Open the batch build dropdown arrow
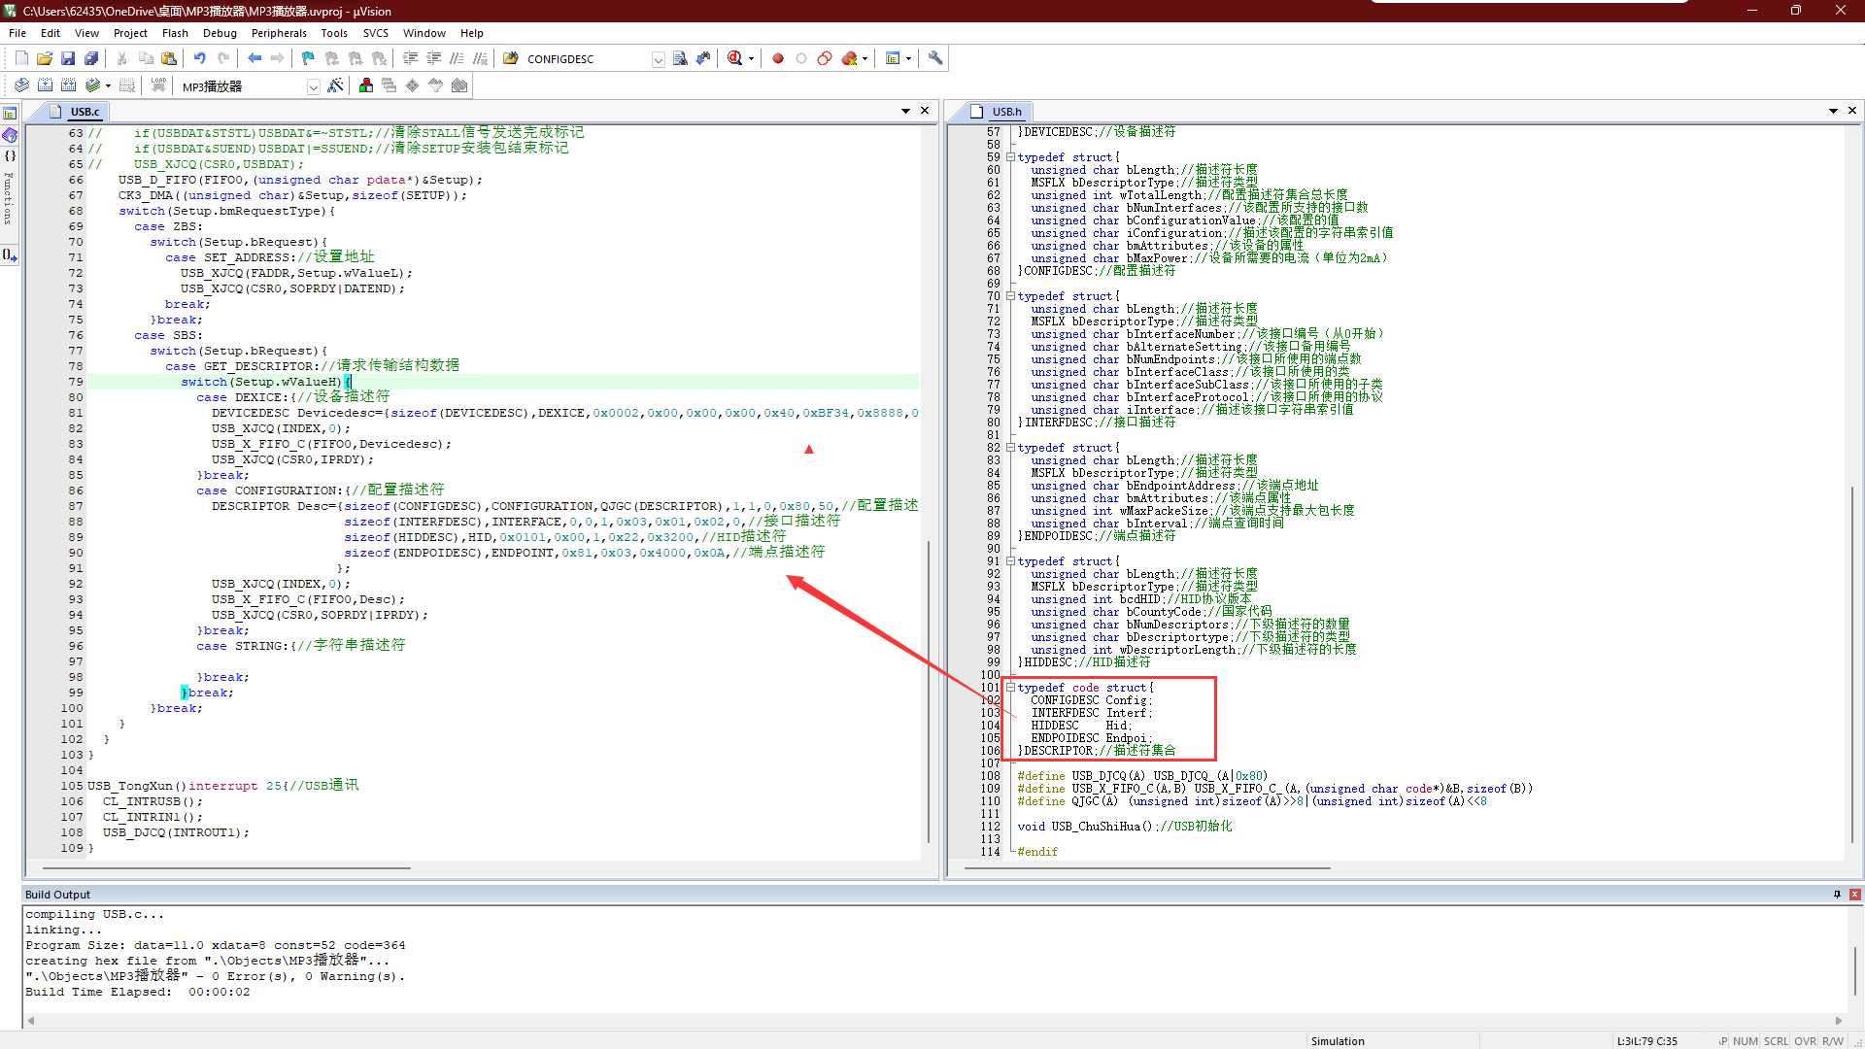The height and width of the screenshot is (1049, 1865). point(108,85)
